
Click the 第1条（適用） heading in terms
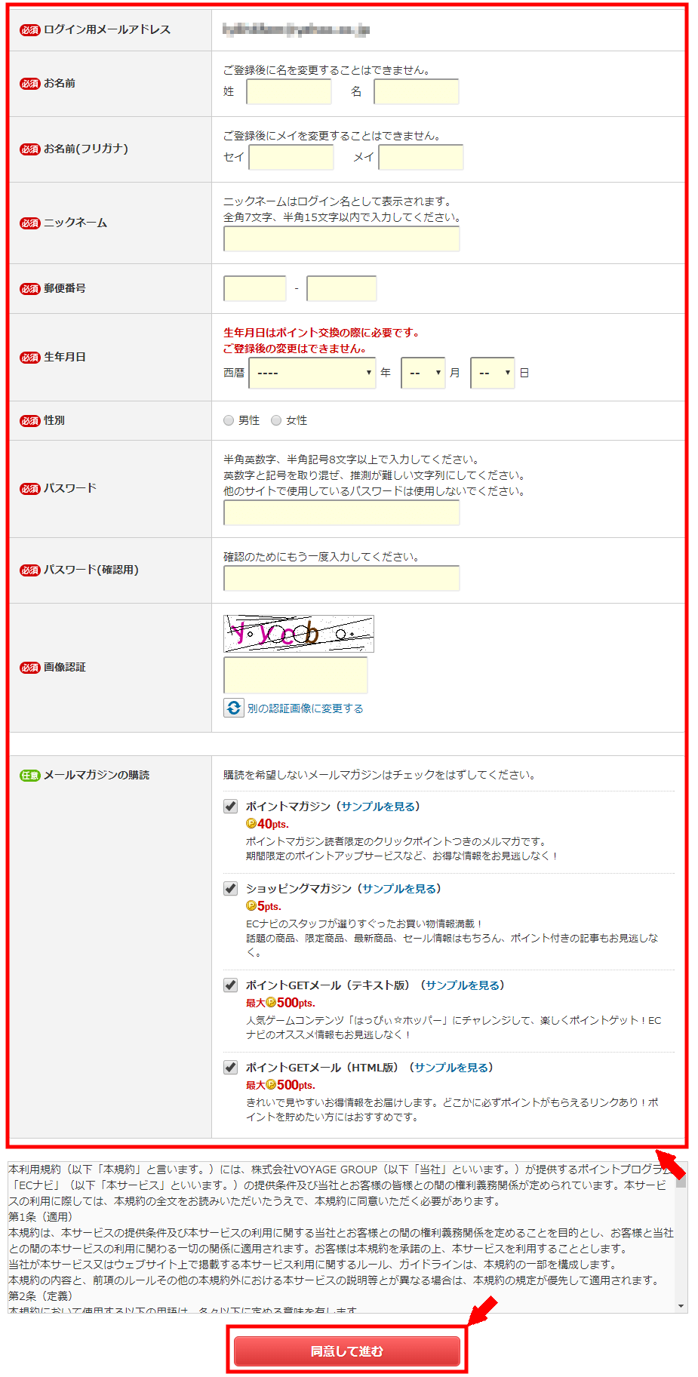point(41,1217)
